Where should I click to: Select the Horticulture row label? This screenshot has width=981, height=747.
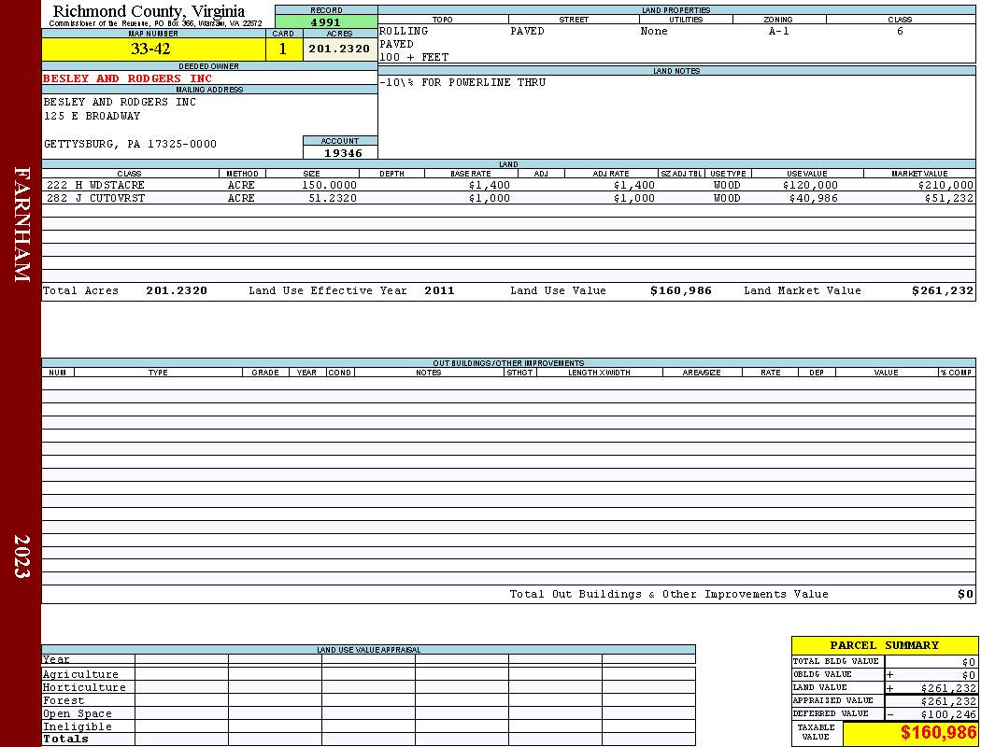(84, 687)
